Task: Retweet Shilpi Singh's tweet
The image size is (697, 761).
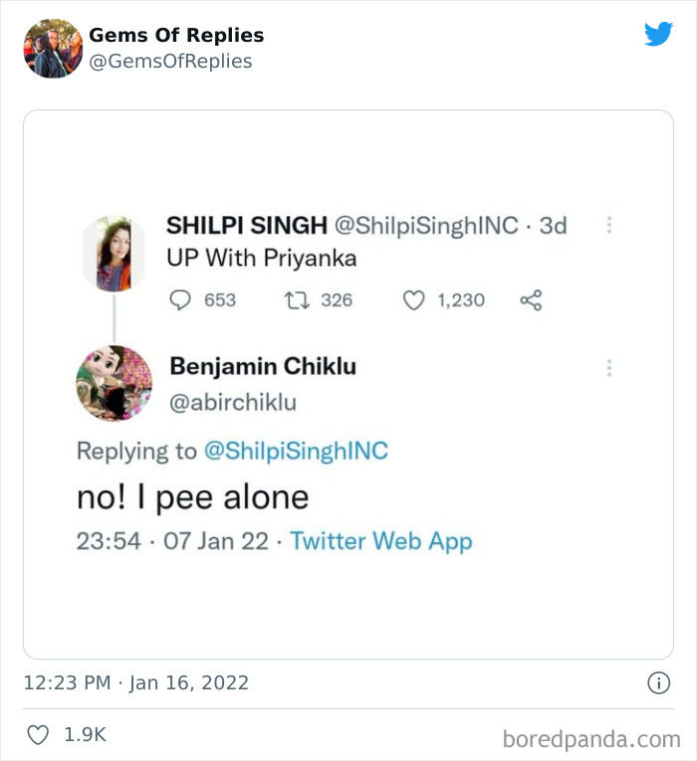Action: tap(295, 299)
